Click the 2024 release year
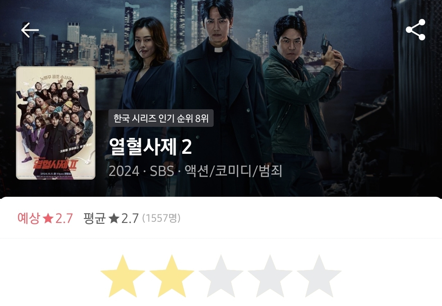Image resolution: width=442 pixels, height=306 pixels. tap(124, 171)
